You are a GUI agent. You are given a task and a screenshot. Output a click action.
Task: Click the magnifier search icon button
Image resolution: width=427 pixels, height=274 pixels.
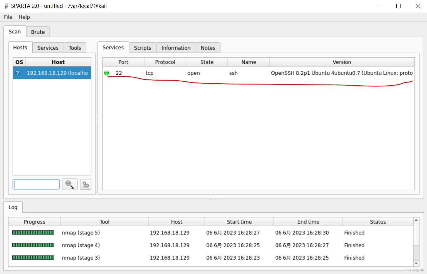click(70, 185)
